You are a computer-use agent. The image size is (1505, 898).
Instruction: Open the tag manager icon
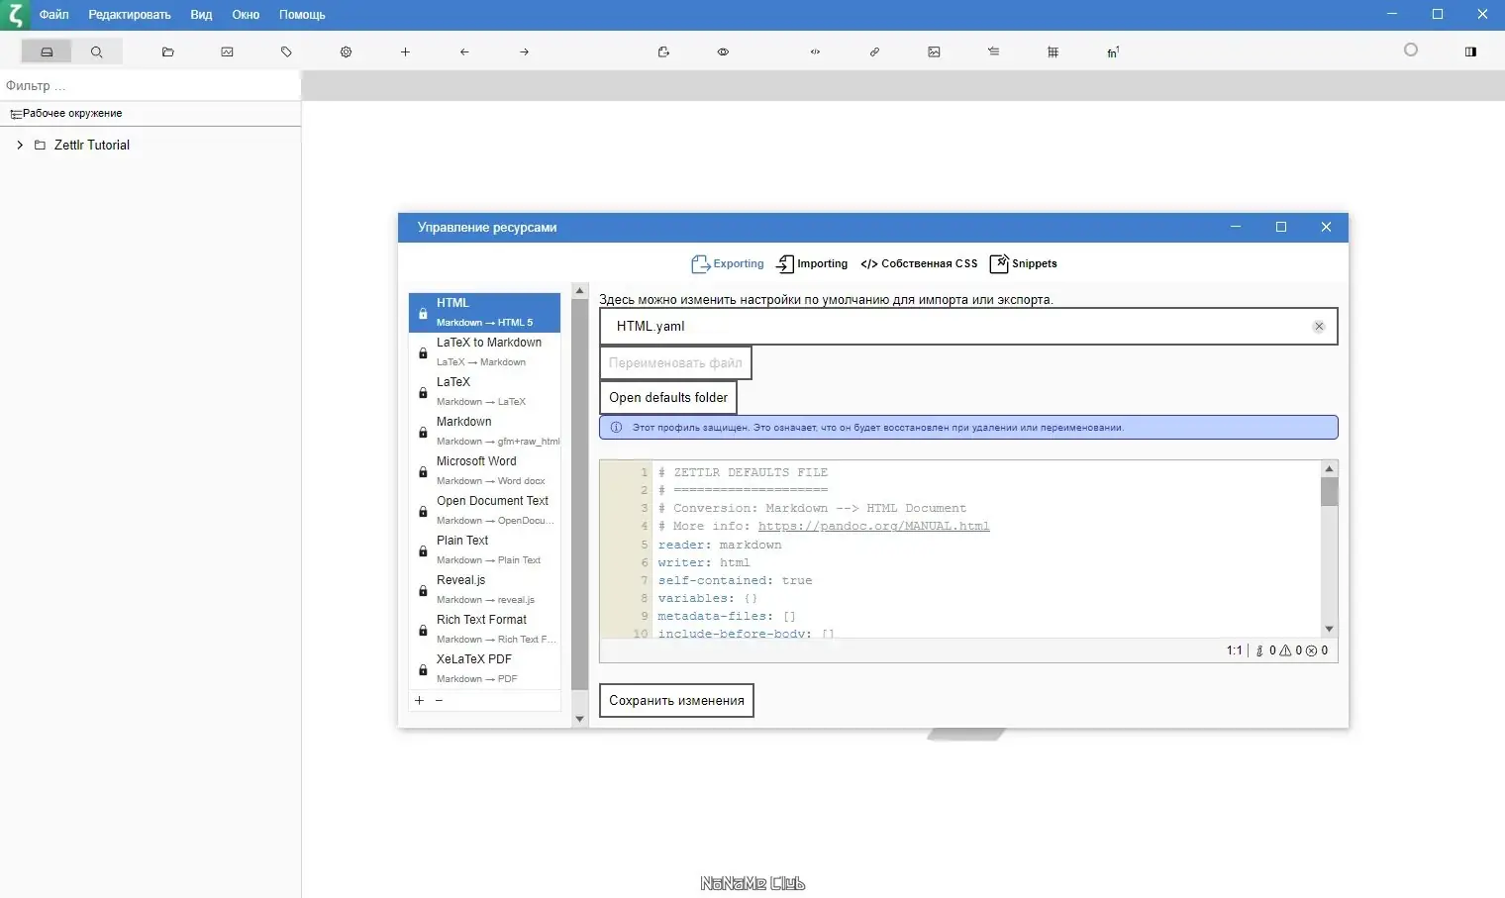tap(286, 51)
